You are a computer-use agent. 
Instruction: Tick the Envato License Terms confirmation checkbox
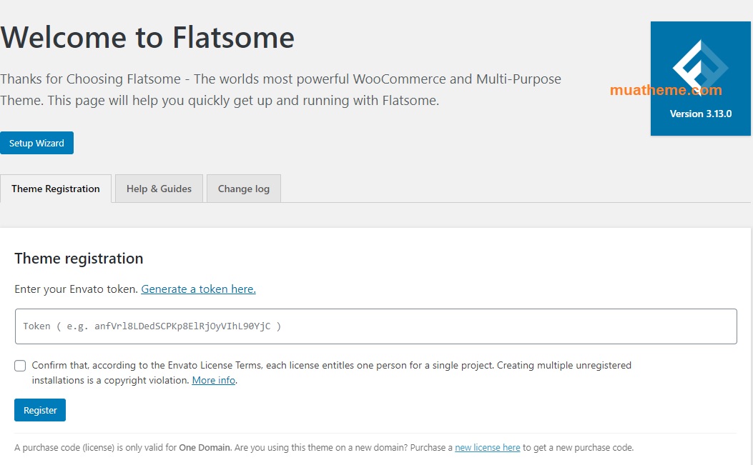[20, 366]
